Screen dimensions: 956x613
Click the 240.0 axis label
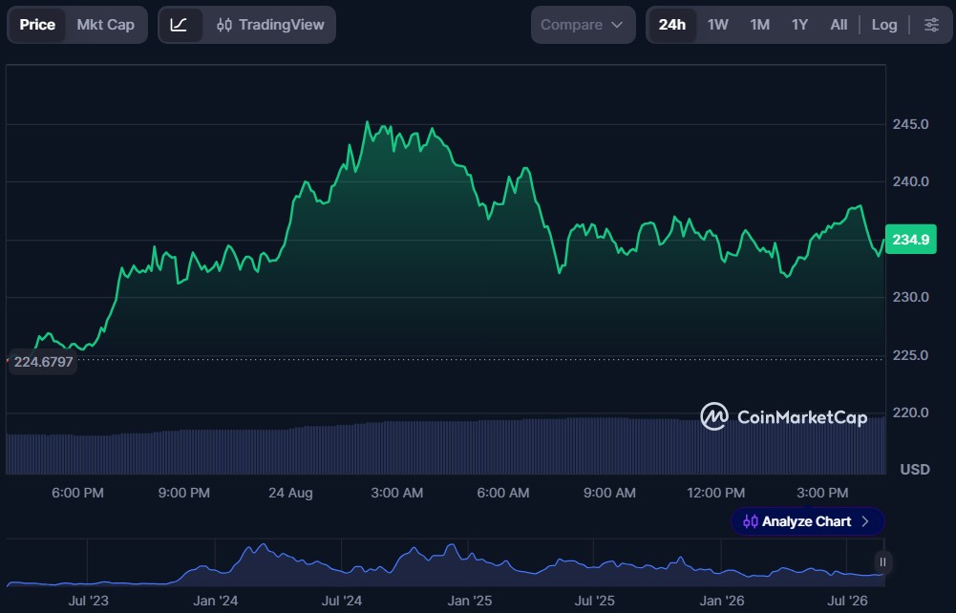(910, 181)
